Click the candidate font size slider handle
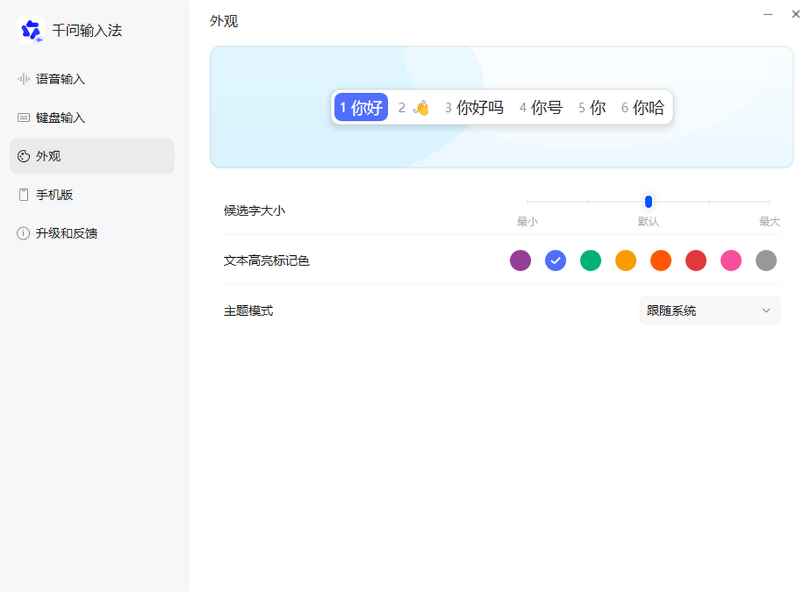 coord(649,201)
